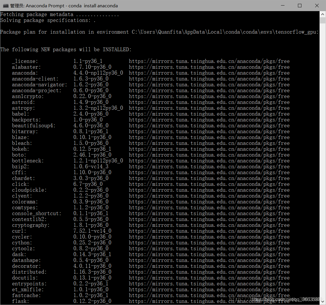Click the 'console_shortcut:' package name

(x=37, y=213)
